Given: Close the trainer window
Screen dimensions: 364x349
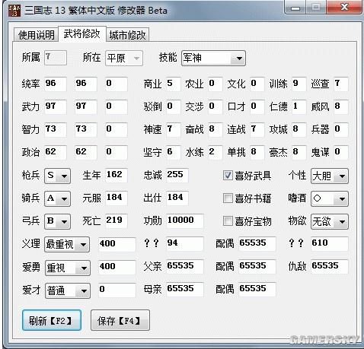Looking at the screenshot, I should point(344,7).
